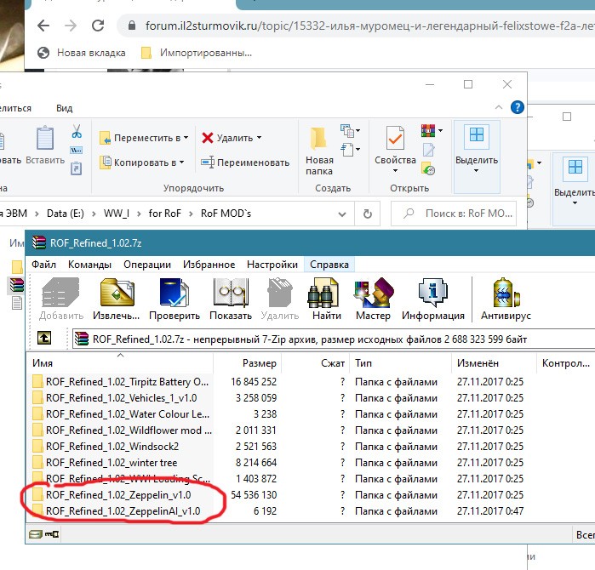Switch to Explorer View (Вид) tab
This screenshot has height=570, width=595.
click(64, 108)
